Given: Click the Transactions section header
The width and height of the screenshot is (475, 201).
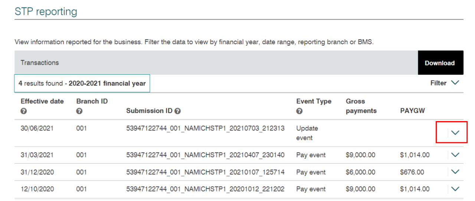Looking at the screenshot, I should coord(40,62).
